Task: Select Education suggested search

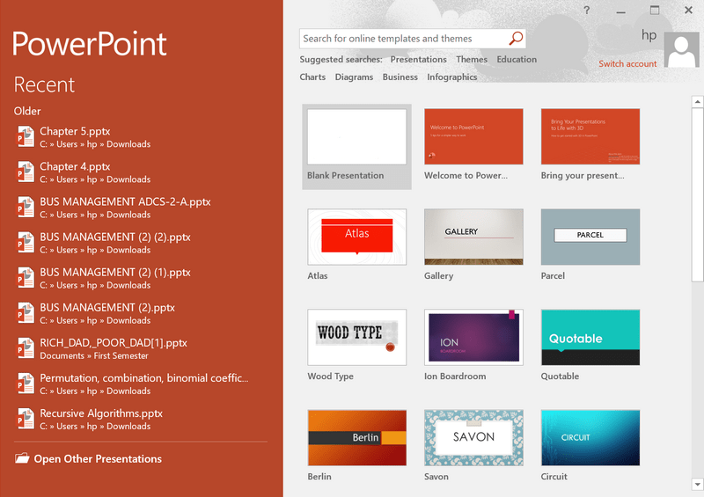Action: click(x=517, y=59)
